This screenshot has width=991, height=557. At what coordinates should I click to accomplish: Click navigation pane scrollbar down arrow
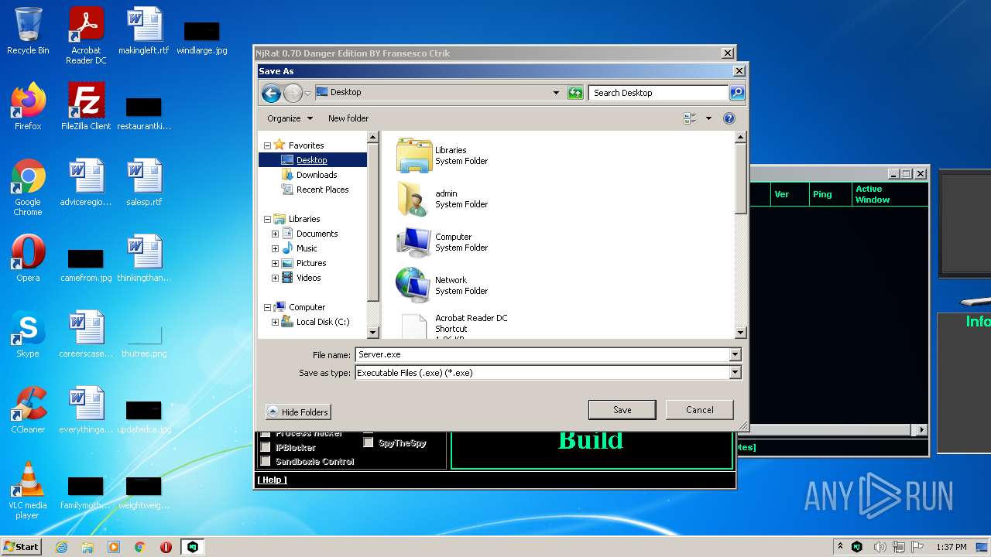click(x=372, y=333)
